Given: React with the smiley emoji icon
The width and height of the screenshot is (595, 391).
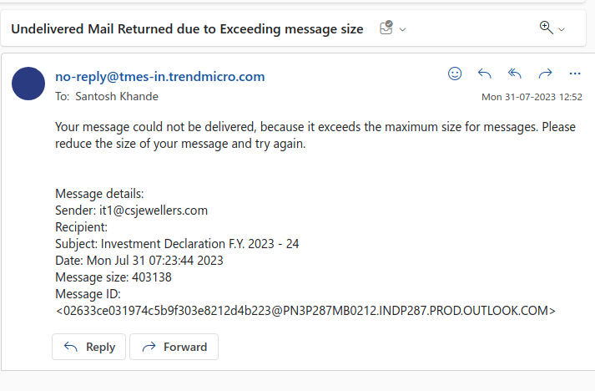Looking at the screenshot, I should [455, 74].
